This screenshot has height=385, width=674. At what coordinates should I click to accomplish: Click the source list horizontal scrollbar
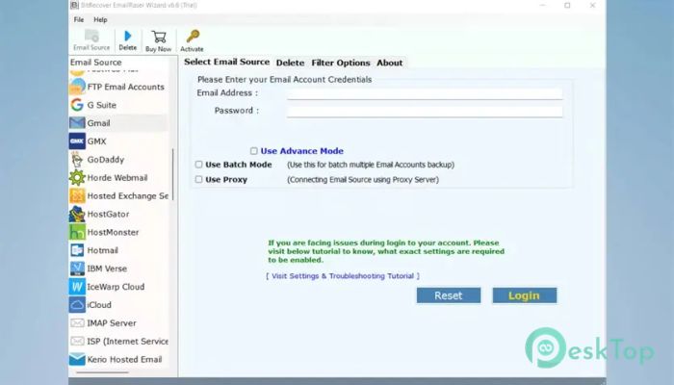click(102, 372)
